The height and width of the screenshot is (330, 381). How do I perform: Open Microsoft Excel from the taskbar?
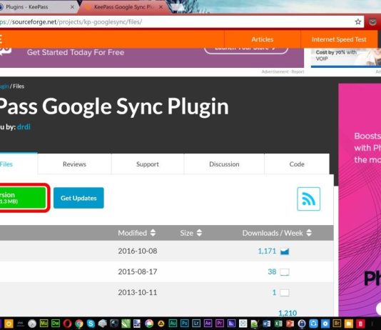coord(278,324)
